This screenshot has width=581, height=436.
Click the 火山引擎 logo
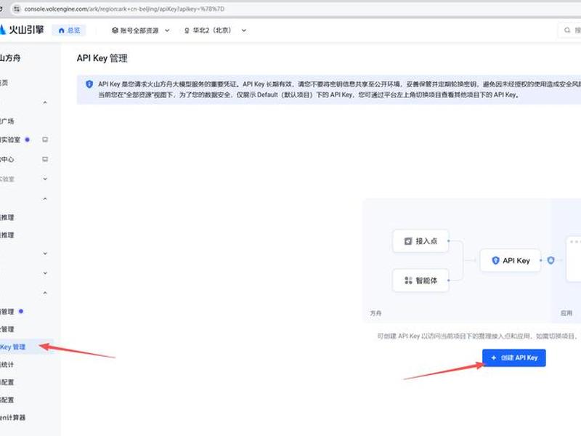pos(22,30)
